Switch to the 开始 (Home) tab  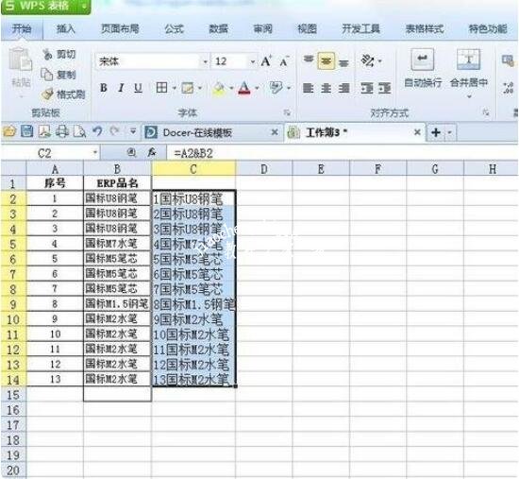click(22, 29)
